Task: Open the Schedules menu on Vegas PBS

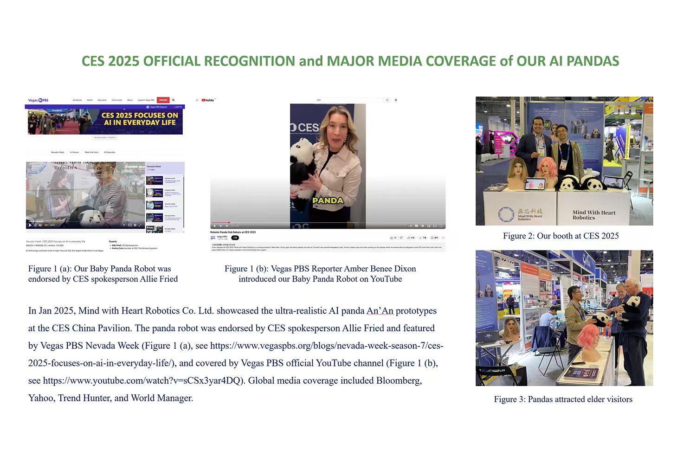Action: coord(77,100)
